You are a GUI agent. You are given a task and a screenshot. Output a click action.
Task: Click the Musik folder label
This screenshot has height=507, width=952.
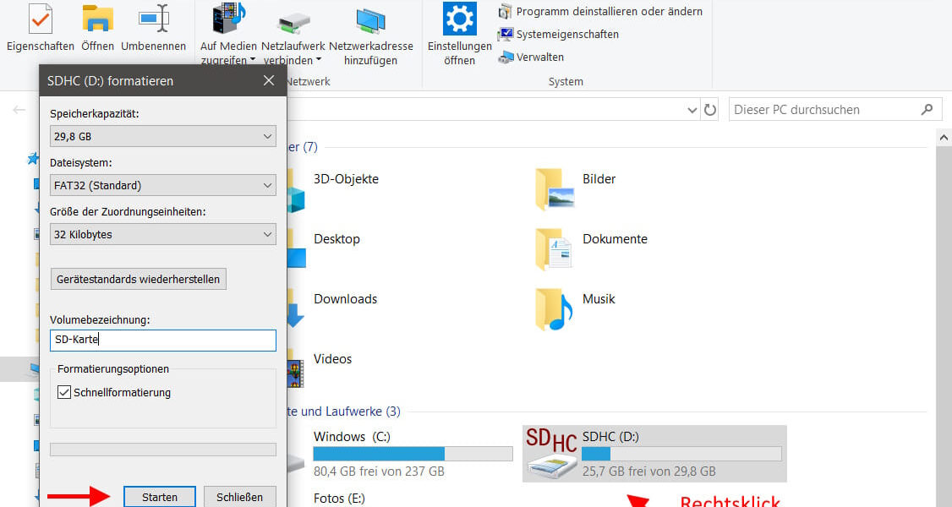(x=599, y=299)
